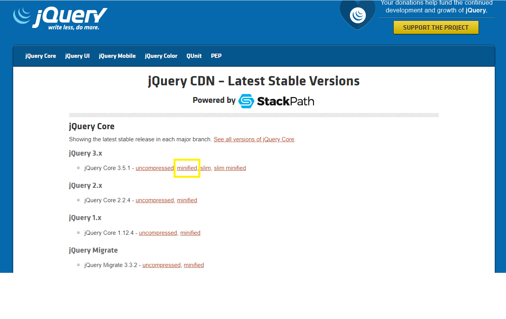Click the heart donation icon
Screen dimensions: 506x319
click(358, 14)
